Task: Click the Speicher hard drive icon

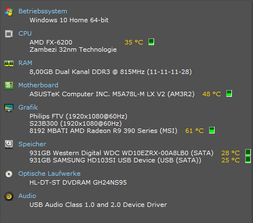Action: click(x=9, y=144)
